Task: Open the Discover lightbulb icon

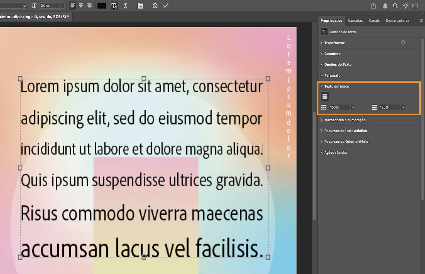Action: [x=405, y=5]
